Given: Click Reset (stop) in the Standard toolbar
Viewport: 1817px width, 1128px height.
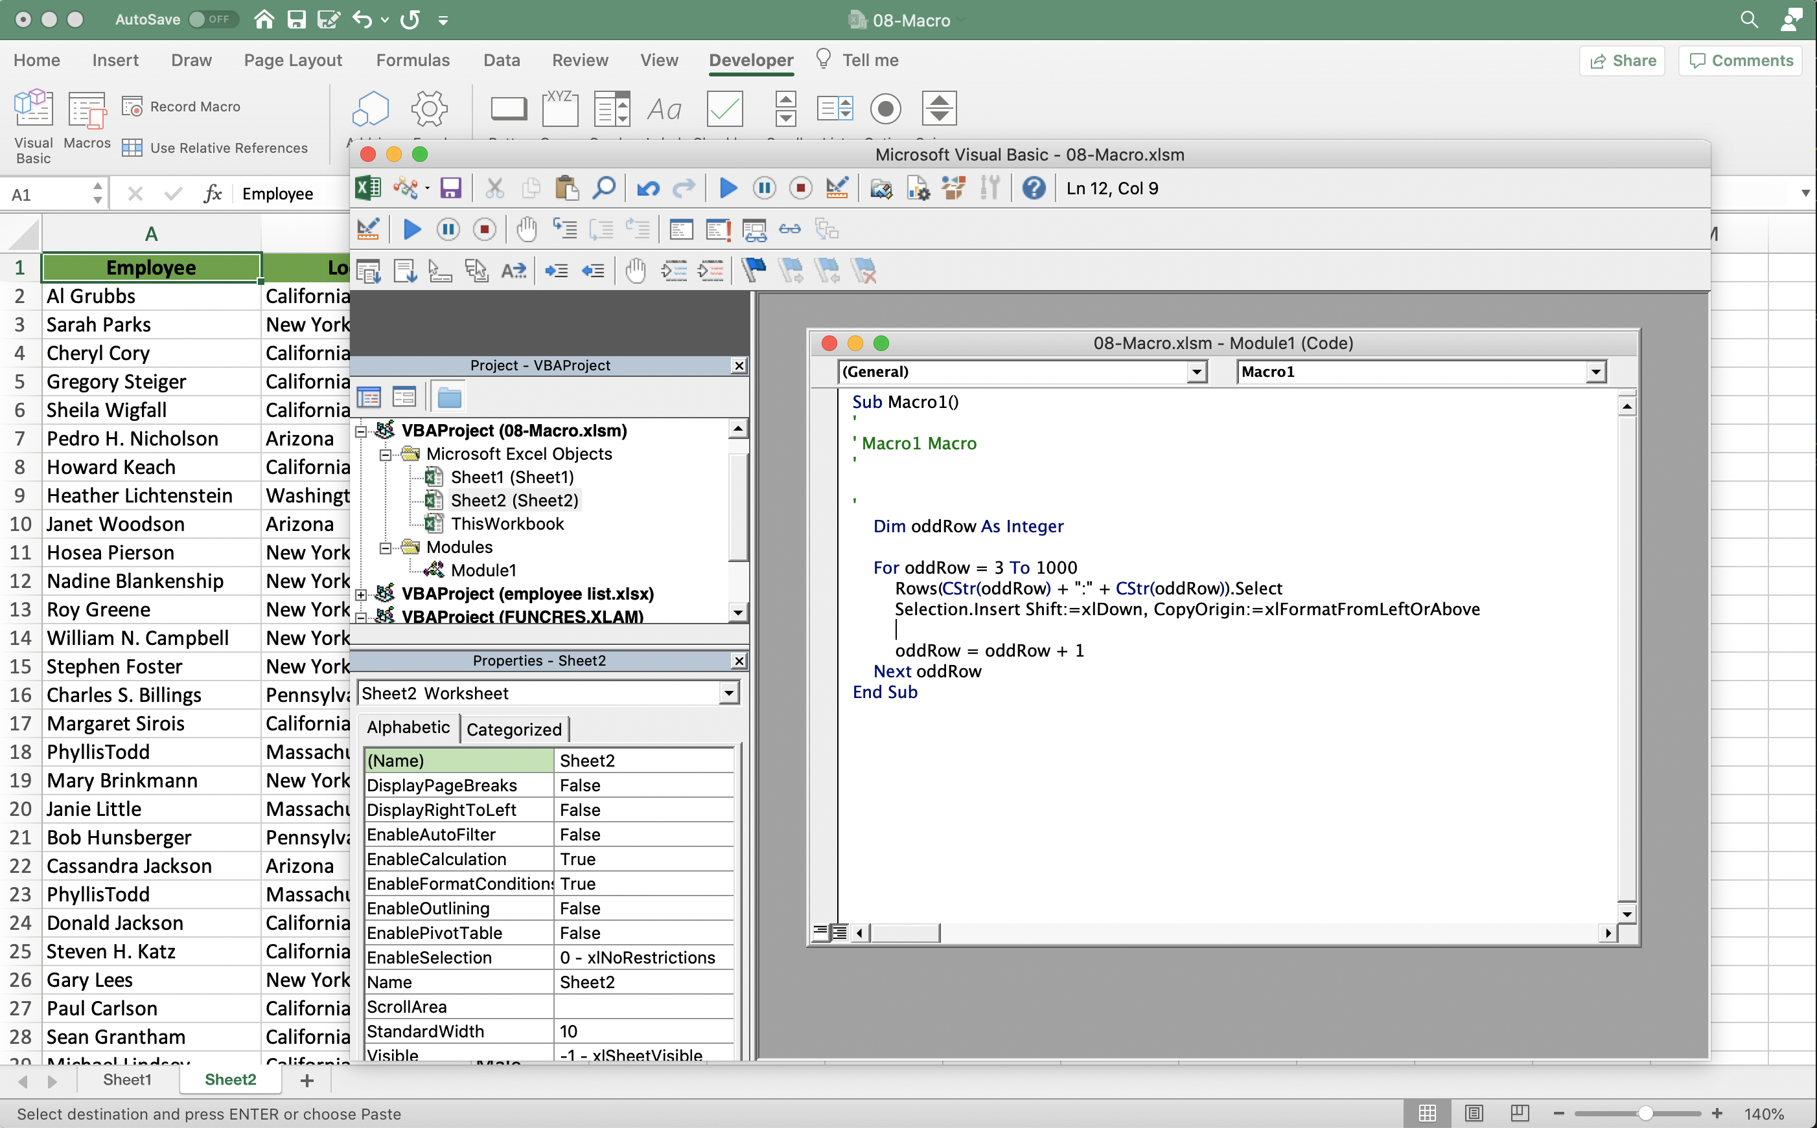Looking at the screenshot, I should click(x=800, y=188).
